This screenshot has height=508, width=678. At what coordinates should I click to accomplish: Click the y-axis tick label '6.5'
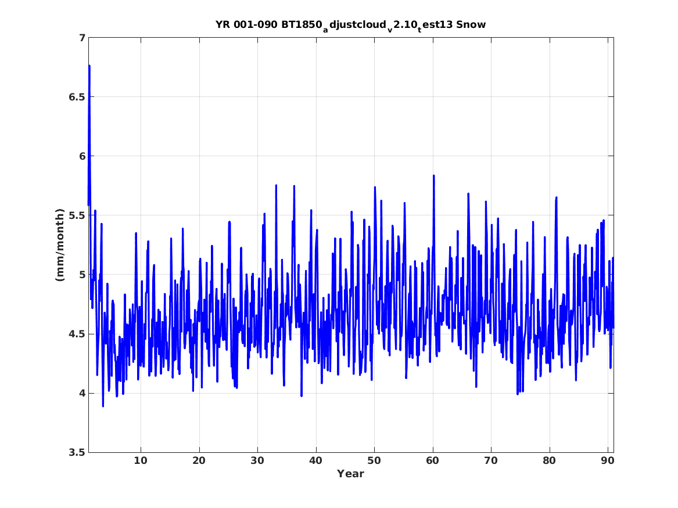coord(77,97)
